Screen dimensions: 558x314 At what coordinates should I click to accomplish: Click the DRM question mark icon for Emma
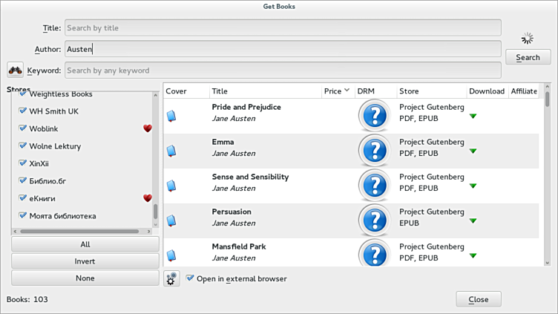pos(373,151)
